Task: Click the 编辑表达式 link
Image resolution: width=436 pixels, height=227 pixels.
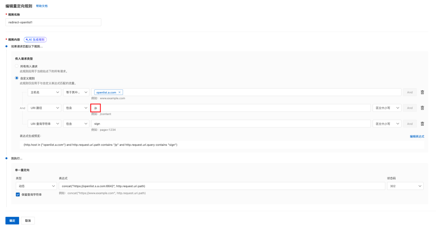Action: coord(417,136)
